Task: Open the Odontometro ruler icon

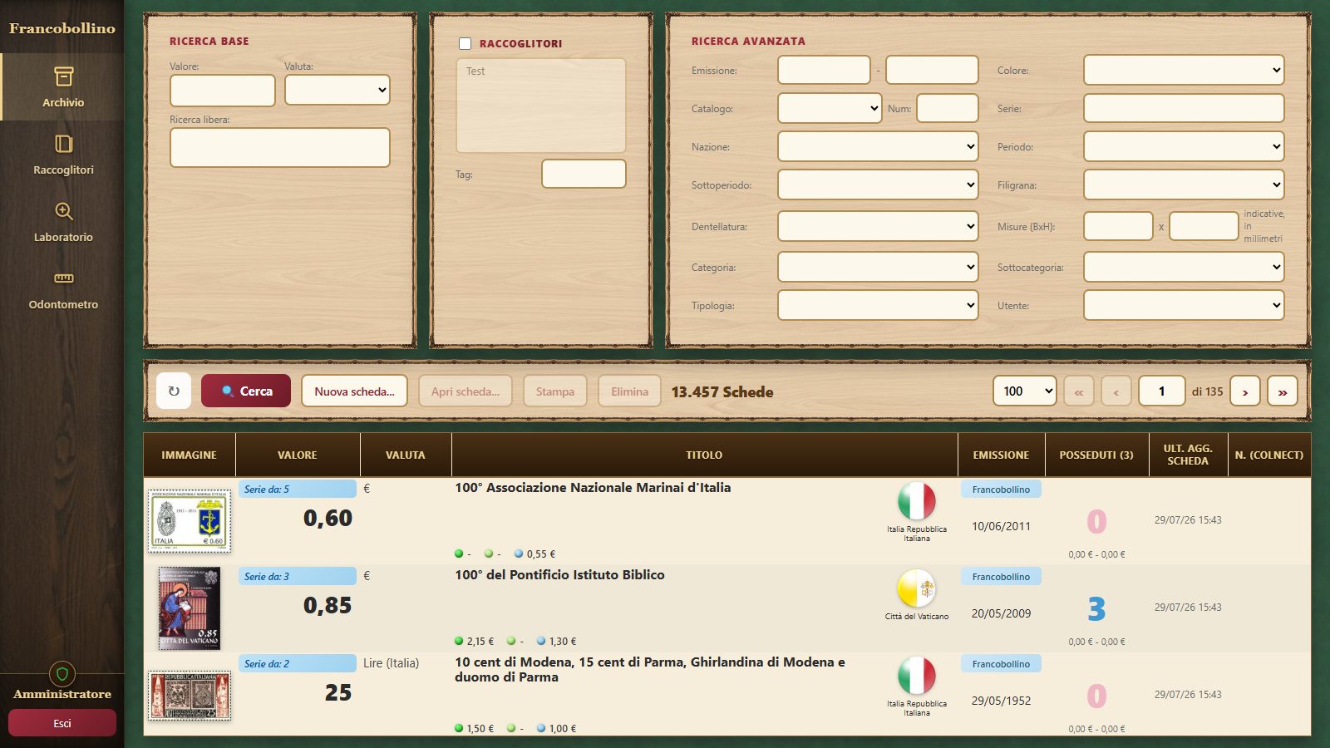Action: click(x=63, y=278)
